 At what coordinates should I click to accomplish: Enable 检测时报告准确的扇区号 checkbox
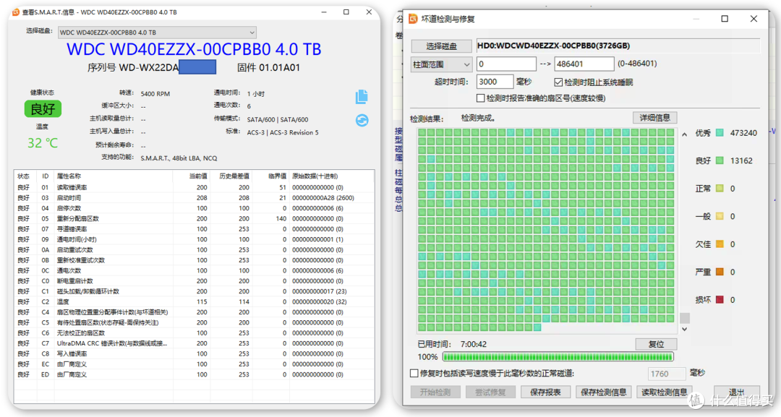481,98
